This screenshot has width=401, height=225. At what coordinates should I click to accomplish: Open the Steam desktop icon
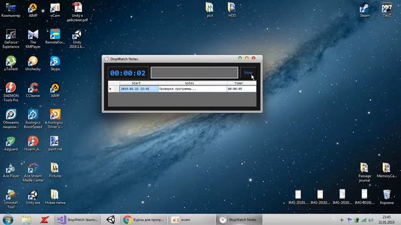click(x=365, y=10)
